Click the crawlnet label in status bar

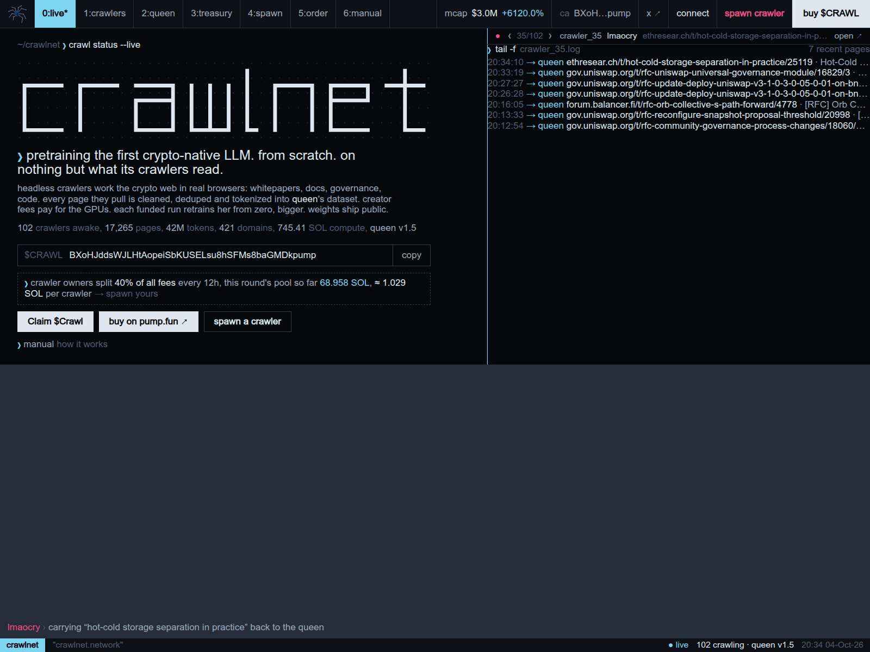[23, 645]
